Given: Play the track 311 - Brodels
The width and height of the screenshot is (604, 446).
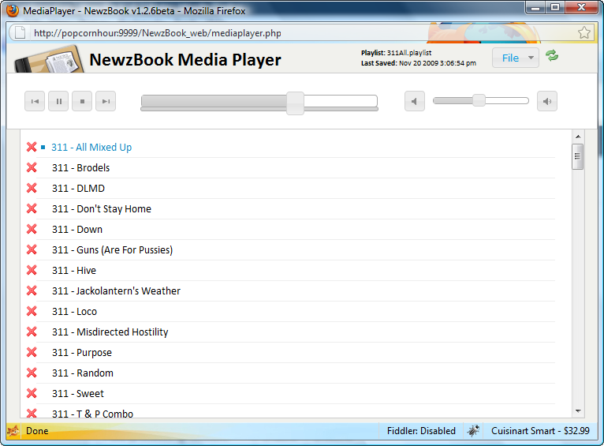Looking at the screenshot, I should [81, 167].
